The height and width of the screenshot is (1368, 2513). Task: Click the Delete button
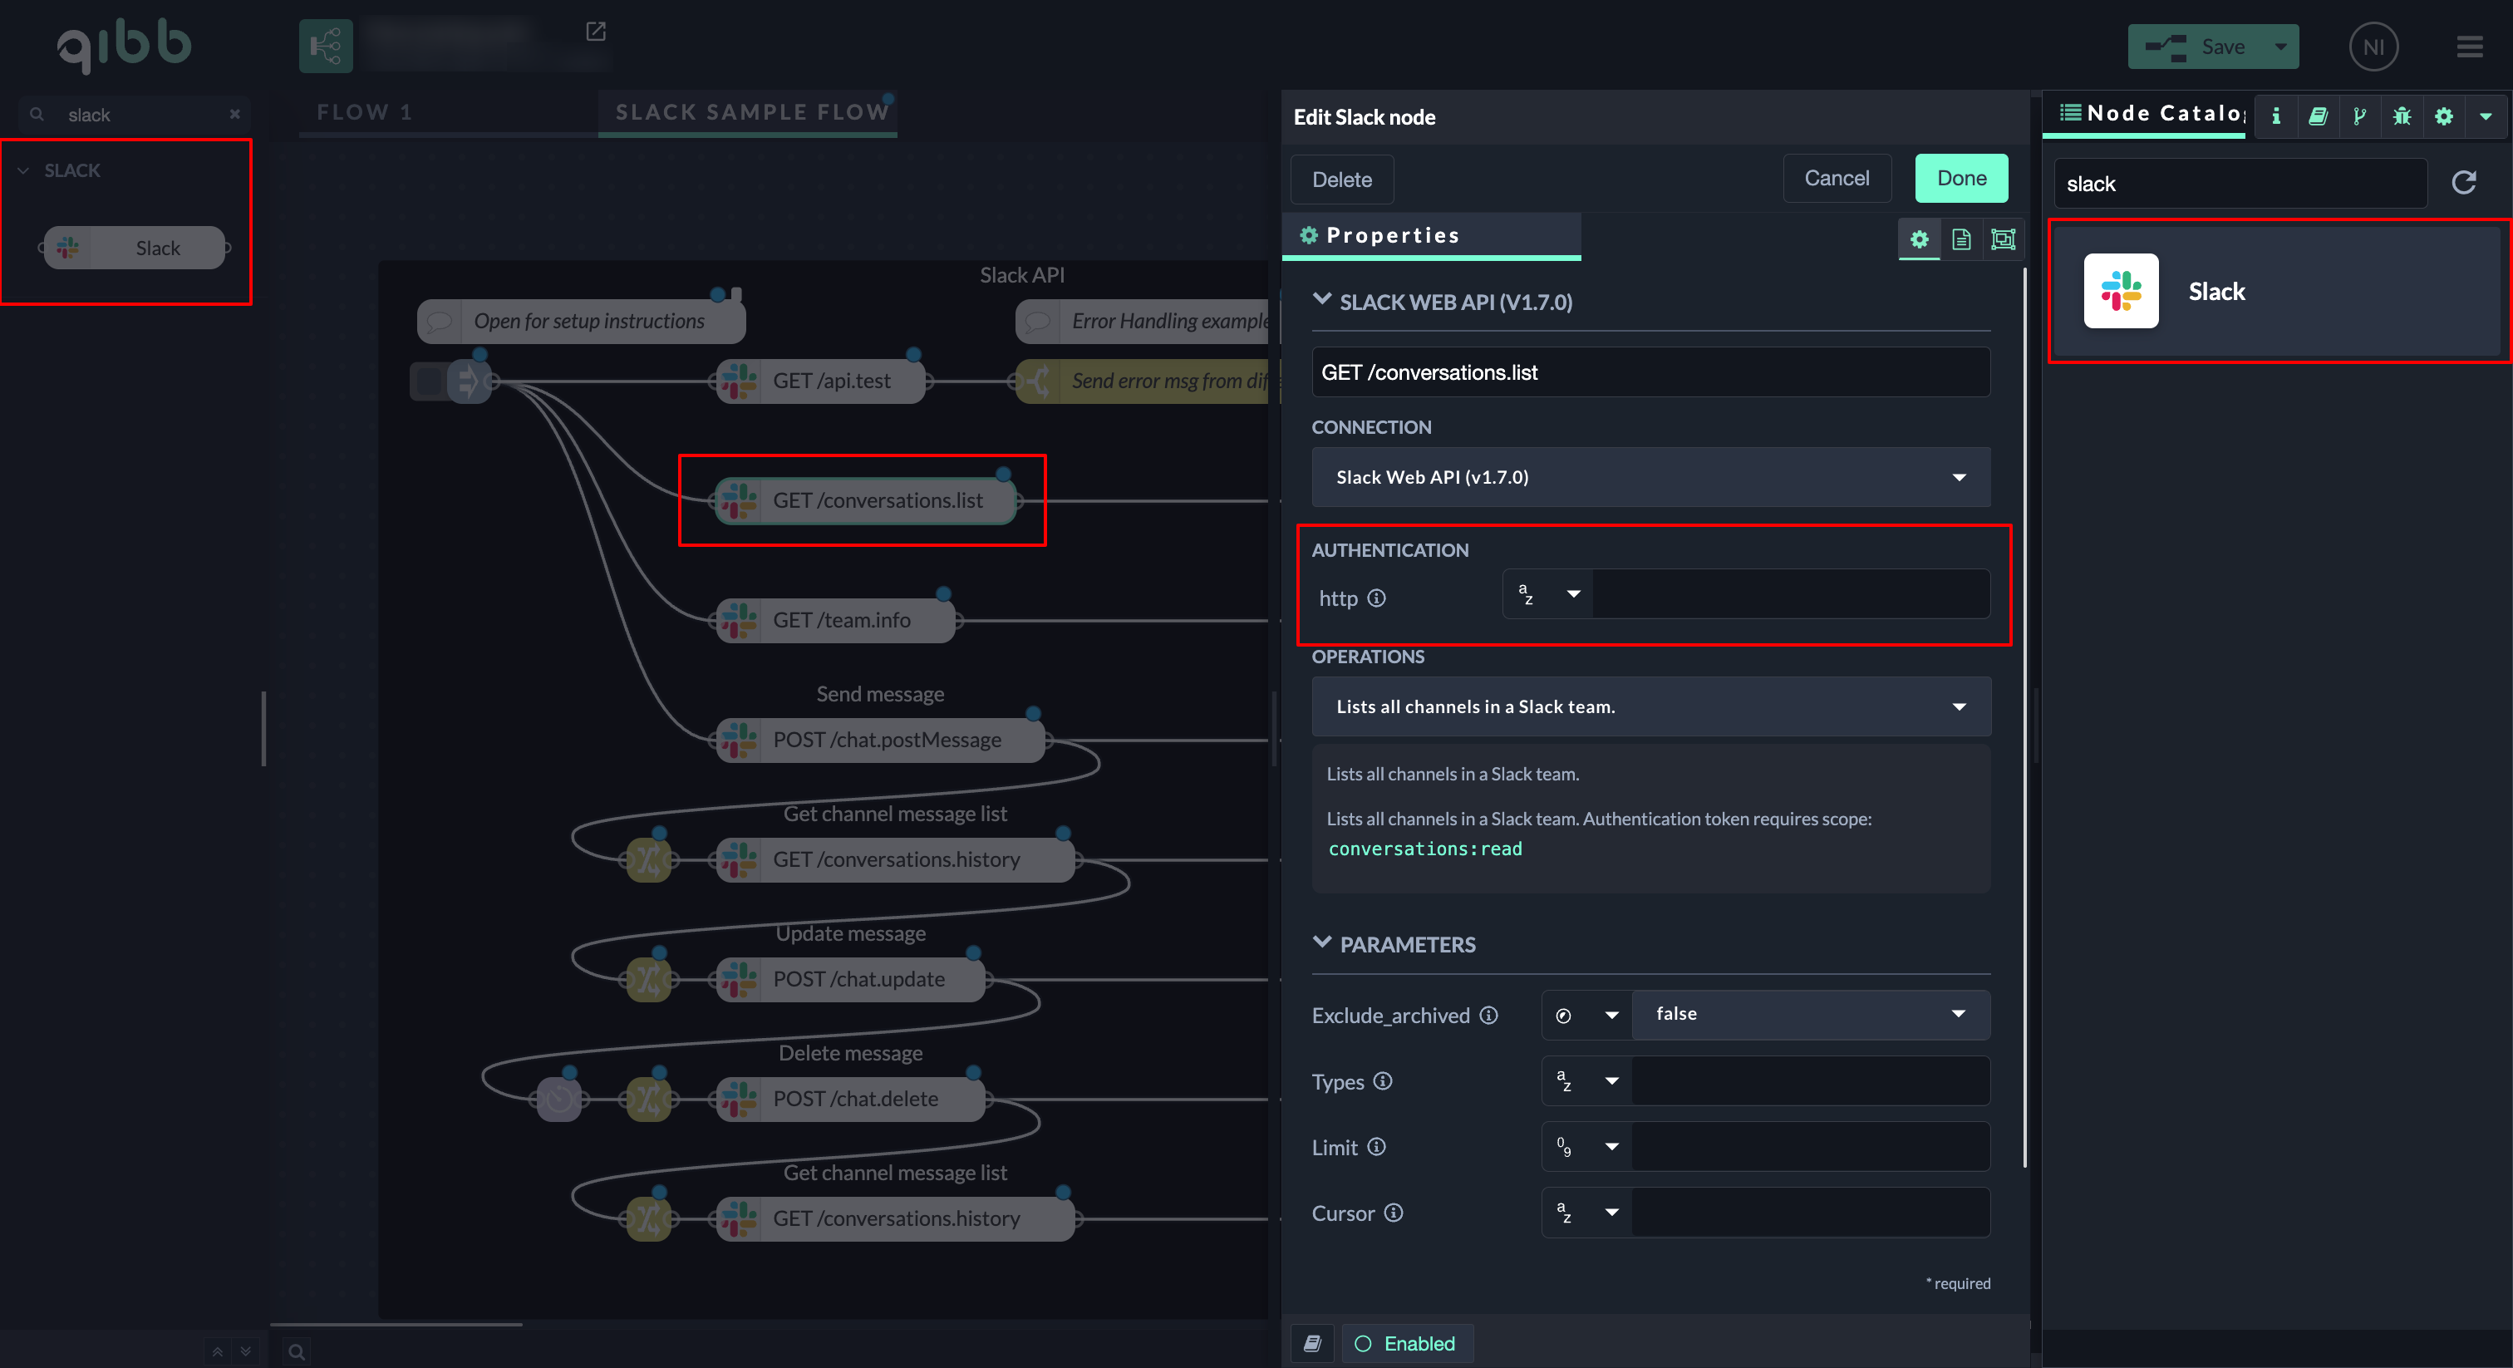(1341, 180)
